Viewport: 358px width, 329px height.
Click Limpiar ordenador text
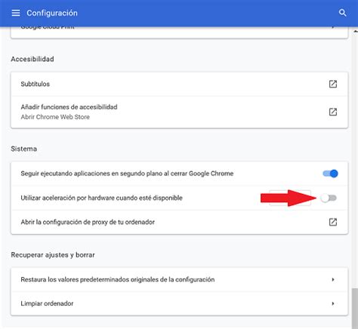click(47, 303)
